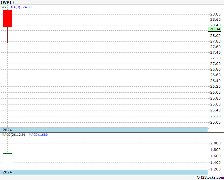Screen dimensions: 224x180
Task: Click the 24.83 moving average value
Action: click(27, 7)
